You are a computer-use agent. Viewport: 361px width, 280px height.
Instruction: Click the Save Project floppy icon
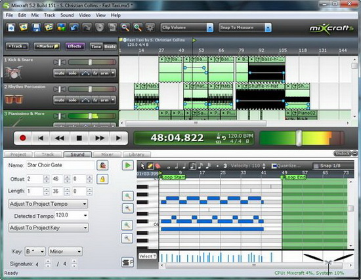click(x=36, y=28)
